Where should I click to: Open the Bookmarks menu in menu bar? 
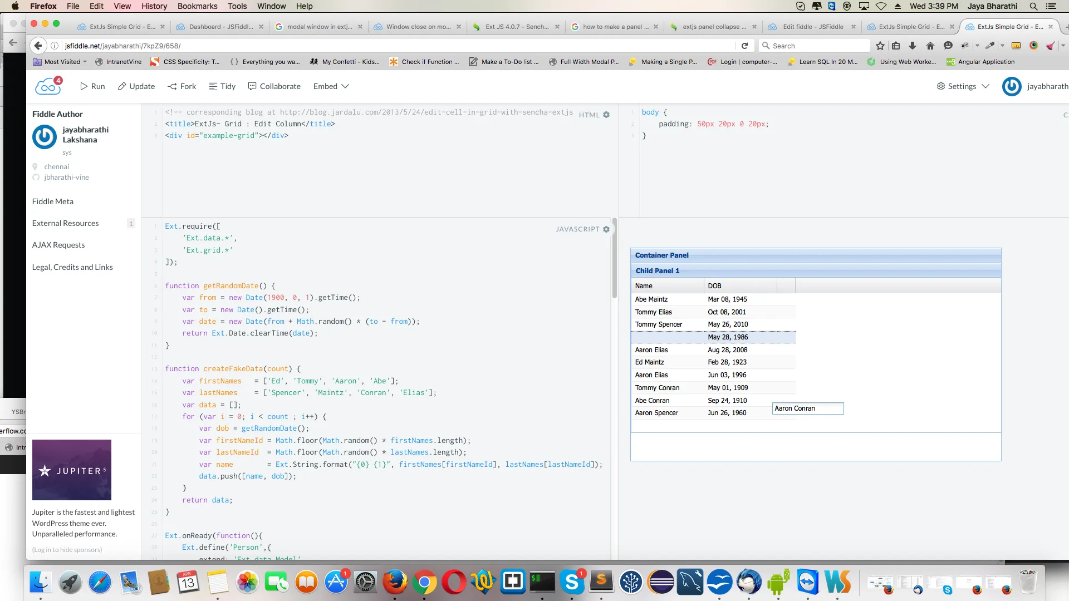[197, 6]
